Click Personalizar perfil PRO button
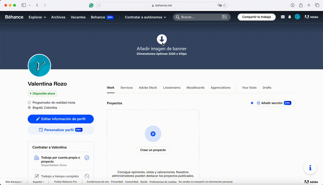 (61, 130)
